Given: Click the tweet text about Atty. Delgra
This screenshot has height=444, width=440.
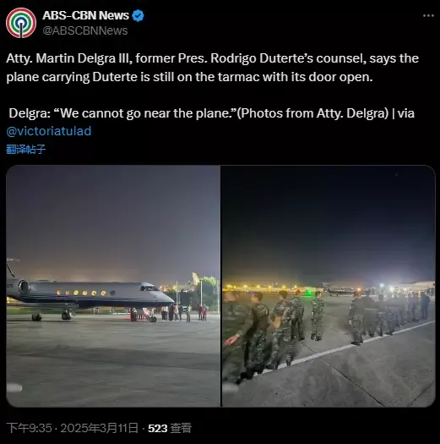Looking at the screenshot, I should (x=212, y=68).
